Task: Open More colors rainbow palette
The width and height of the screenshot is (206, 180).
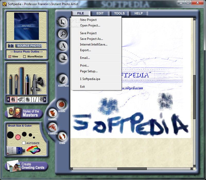Action: pyautogui.click(x=33, y=150)
